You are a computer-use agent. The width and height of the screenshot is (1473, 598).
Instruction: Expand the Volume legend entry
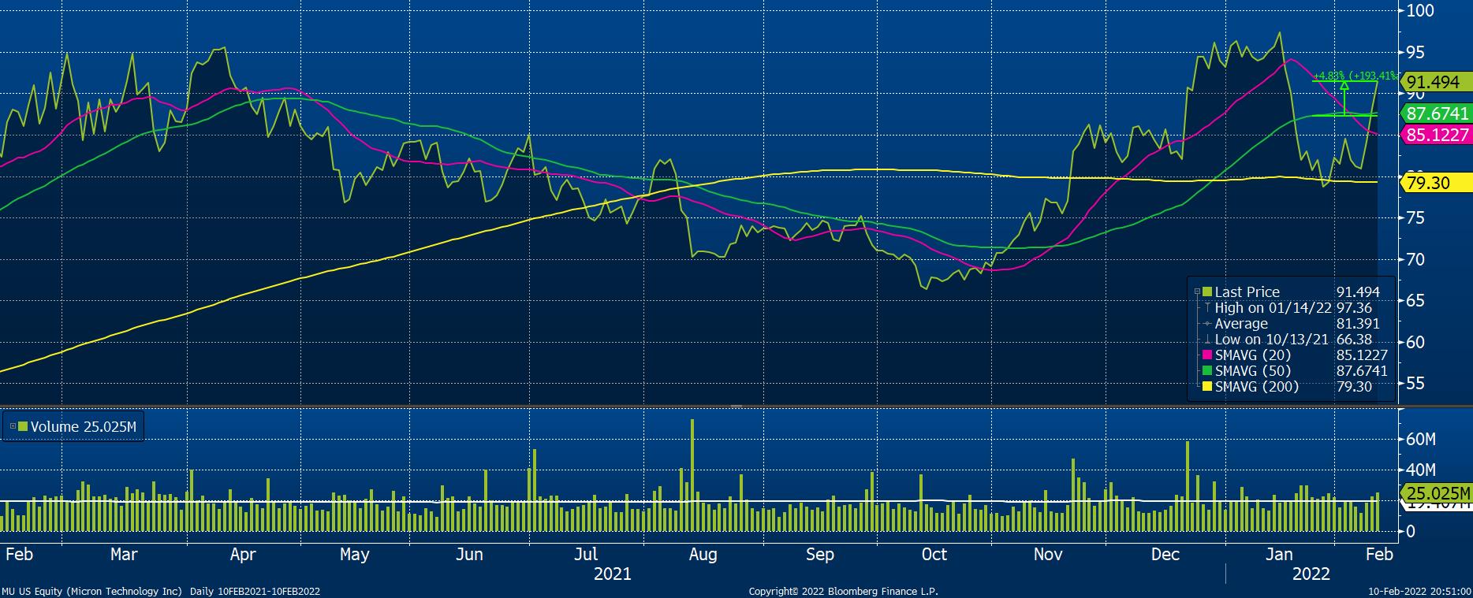(12, 426)
